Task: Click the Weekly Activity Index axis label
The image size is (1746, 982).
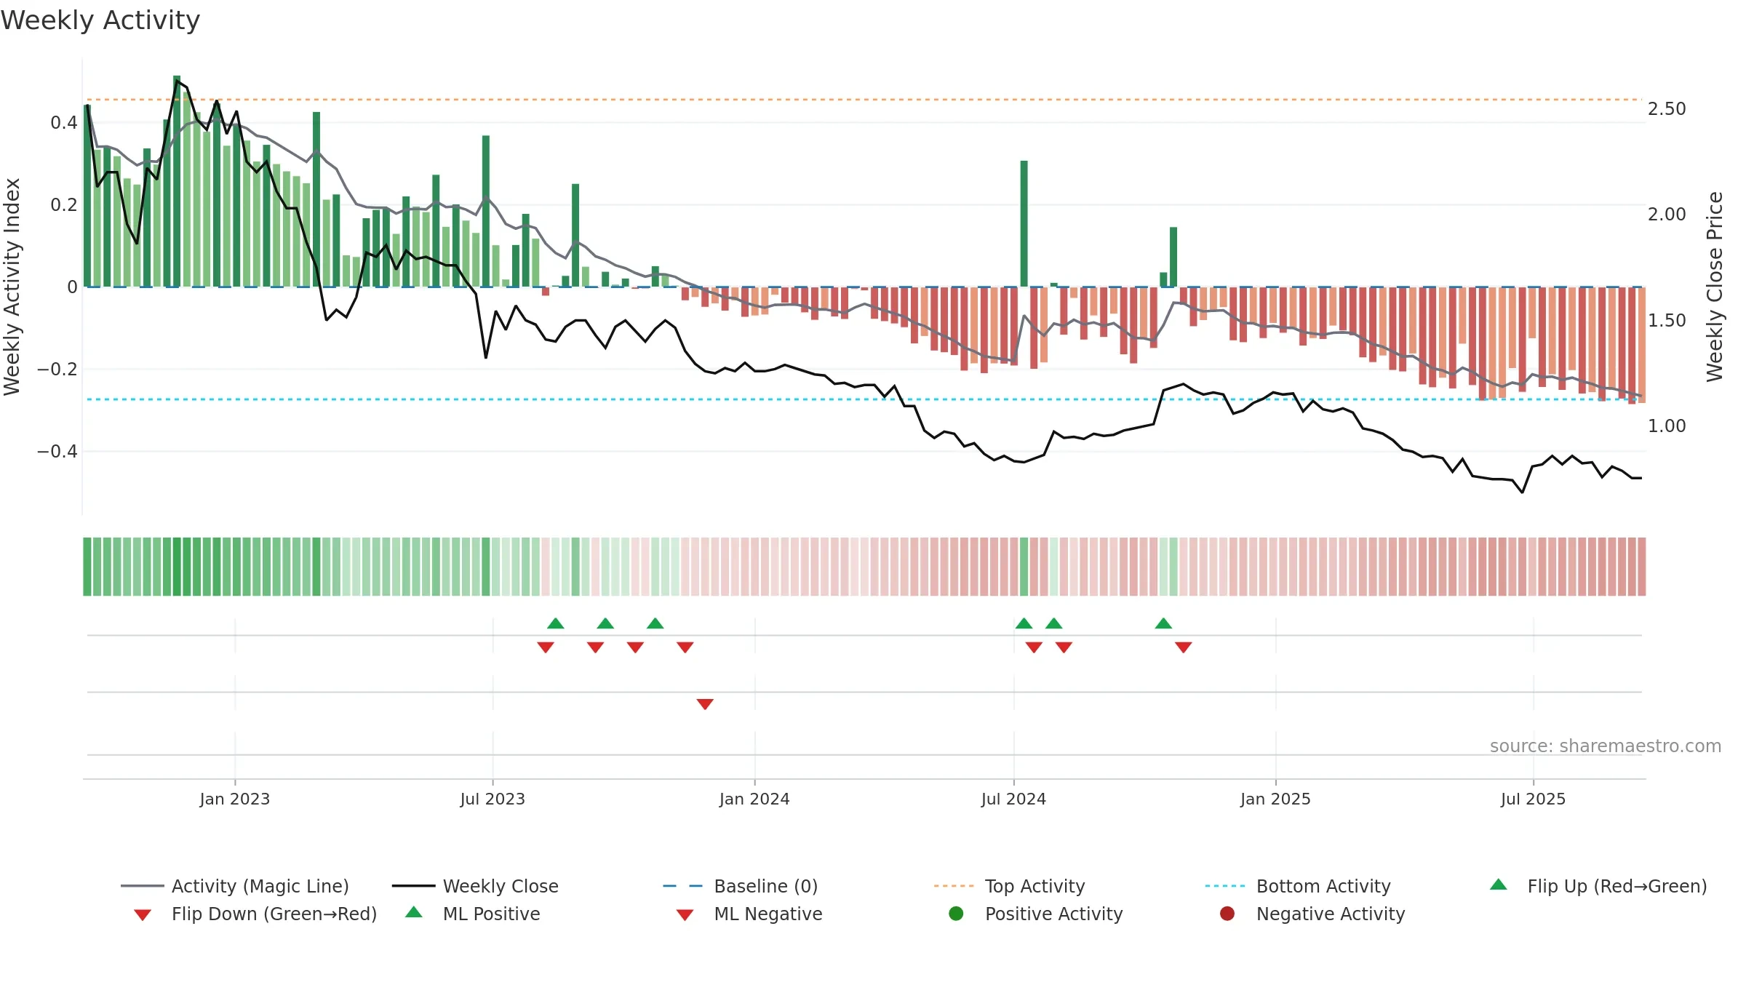Action: pos(12,287)
